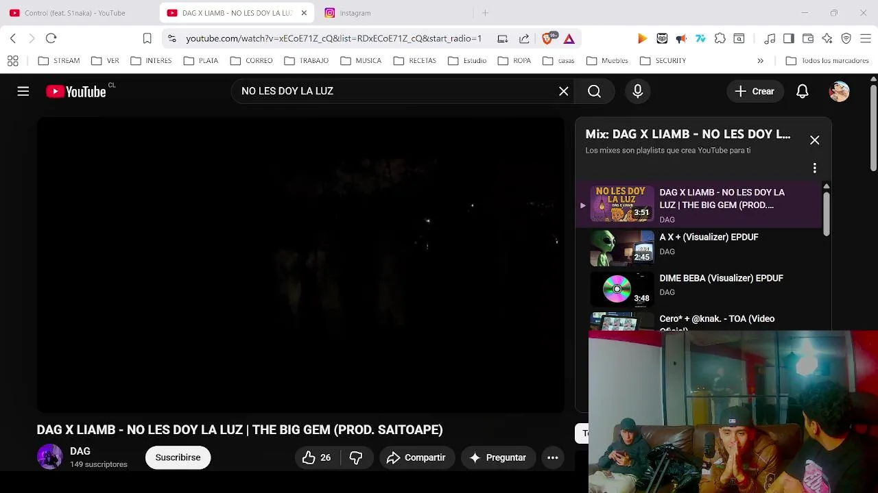This screenshot has width=878, height=493.
Task: Open the TRABAJO bookmarks folder
Action: (307, 61)
